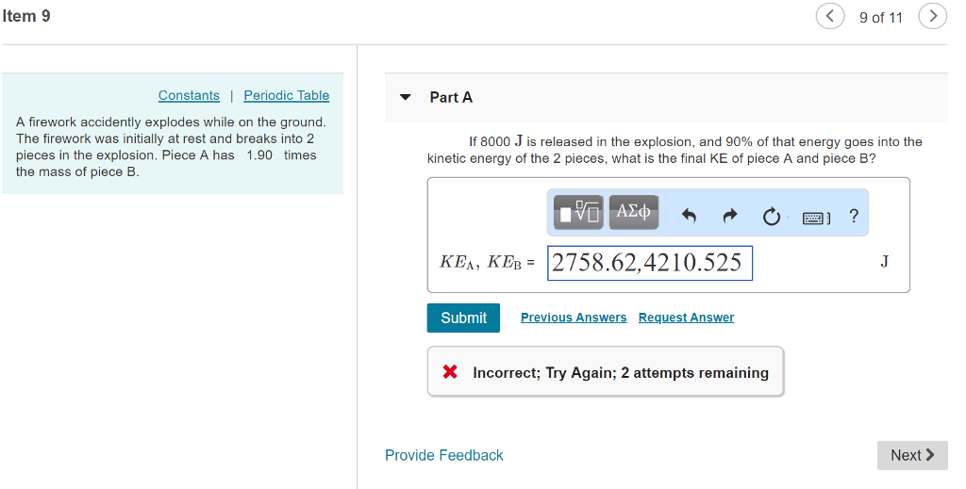Screen dimensions: 966x489
Task: Submit the answer
Action: [463, 318]
